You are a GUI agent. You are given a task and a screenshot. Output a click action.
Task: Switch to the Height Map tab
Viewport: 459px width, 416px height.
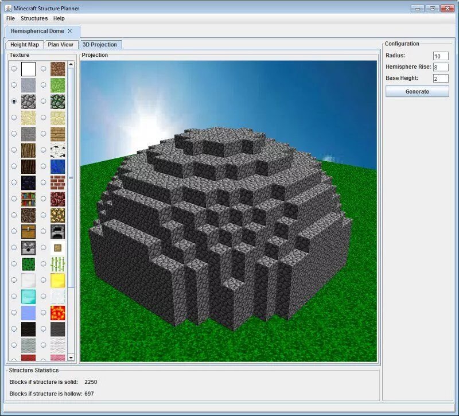click(x=25, y=45)
